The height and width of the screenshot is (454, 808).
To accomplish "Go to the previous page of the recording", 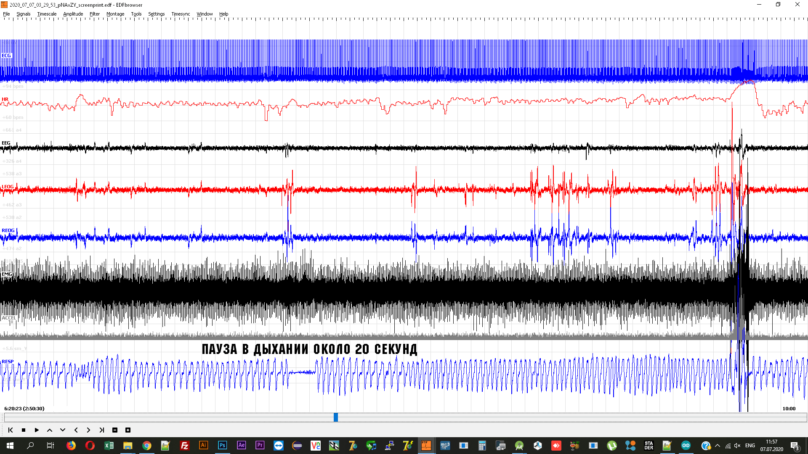I will 76,430.
